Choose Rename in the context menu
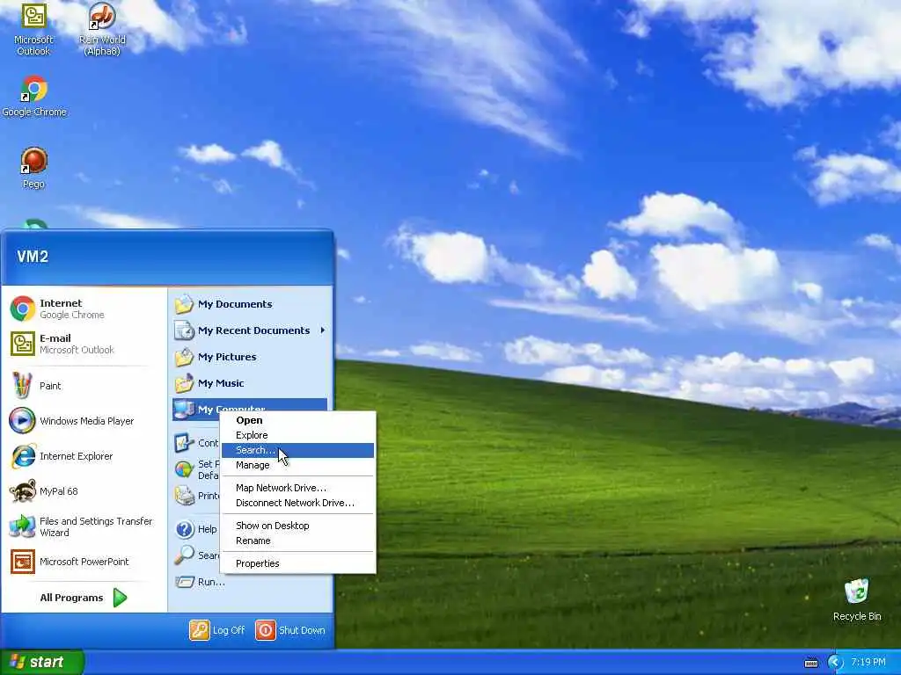Image resolution: width=901 pixels, height=675 pixels. click(297, 541)
